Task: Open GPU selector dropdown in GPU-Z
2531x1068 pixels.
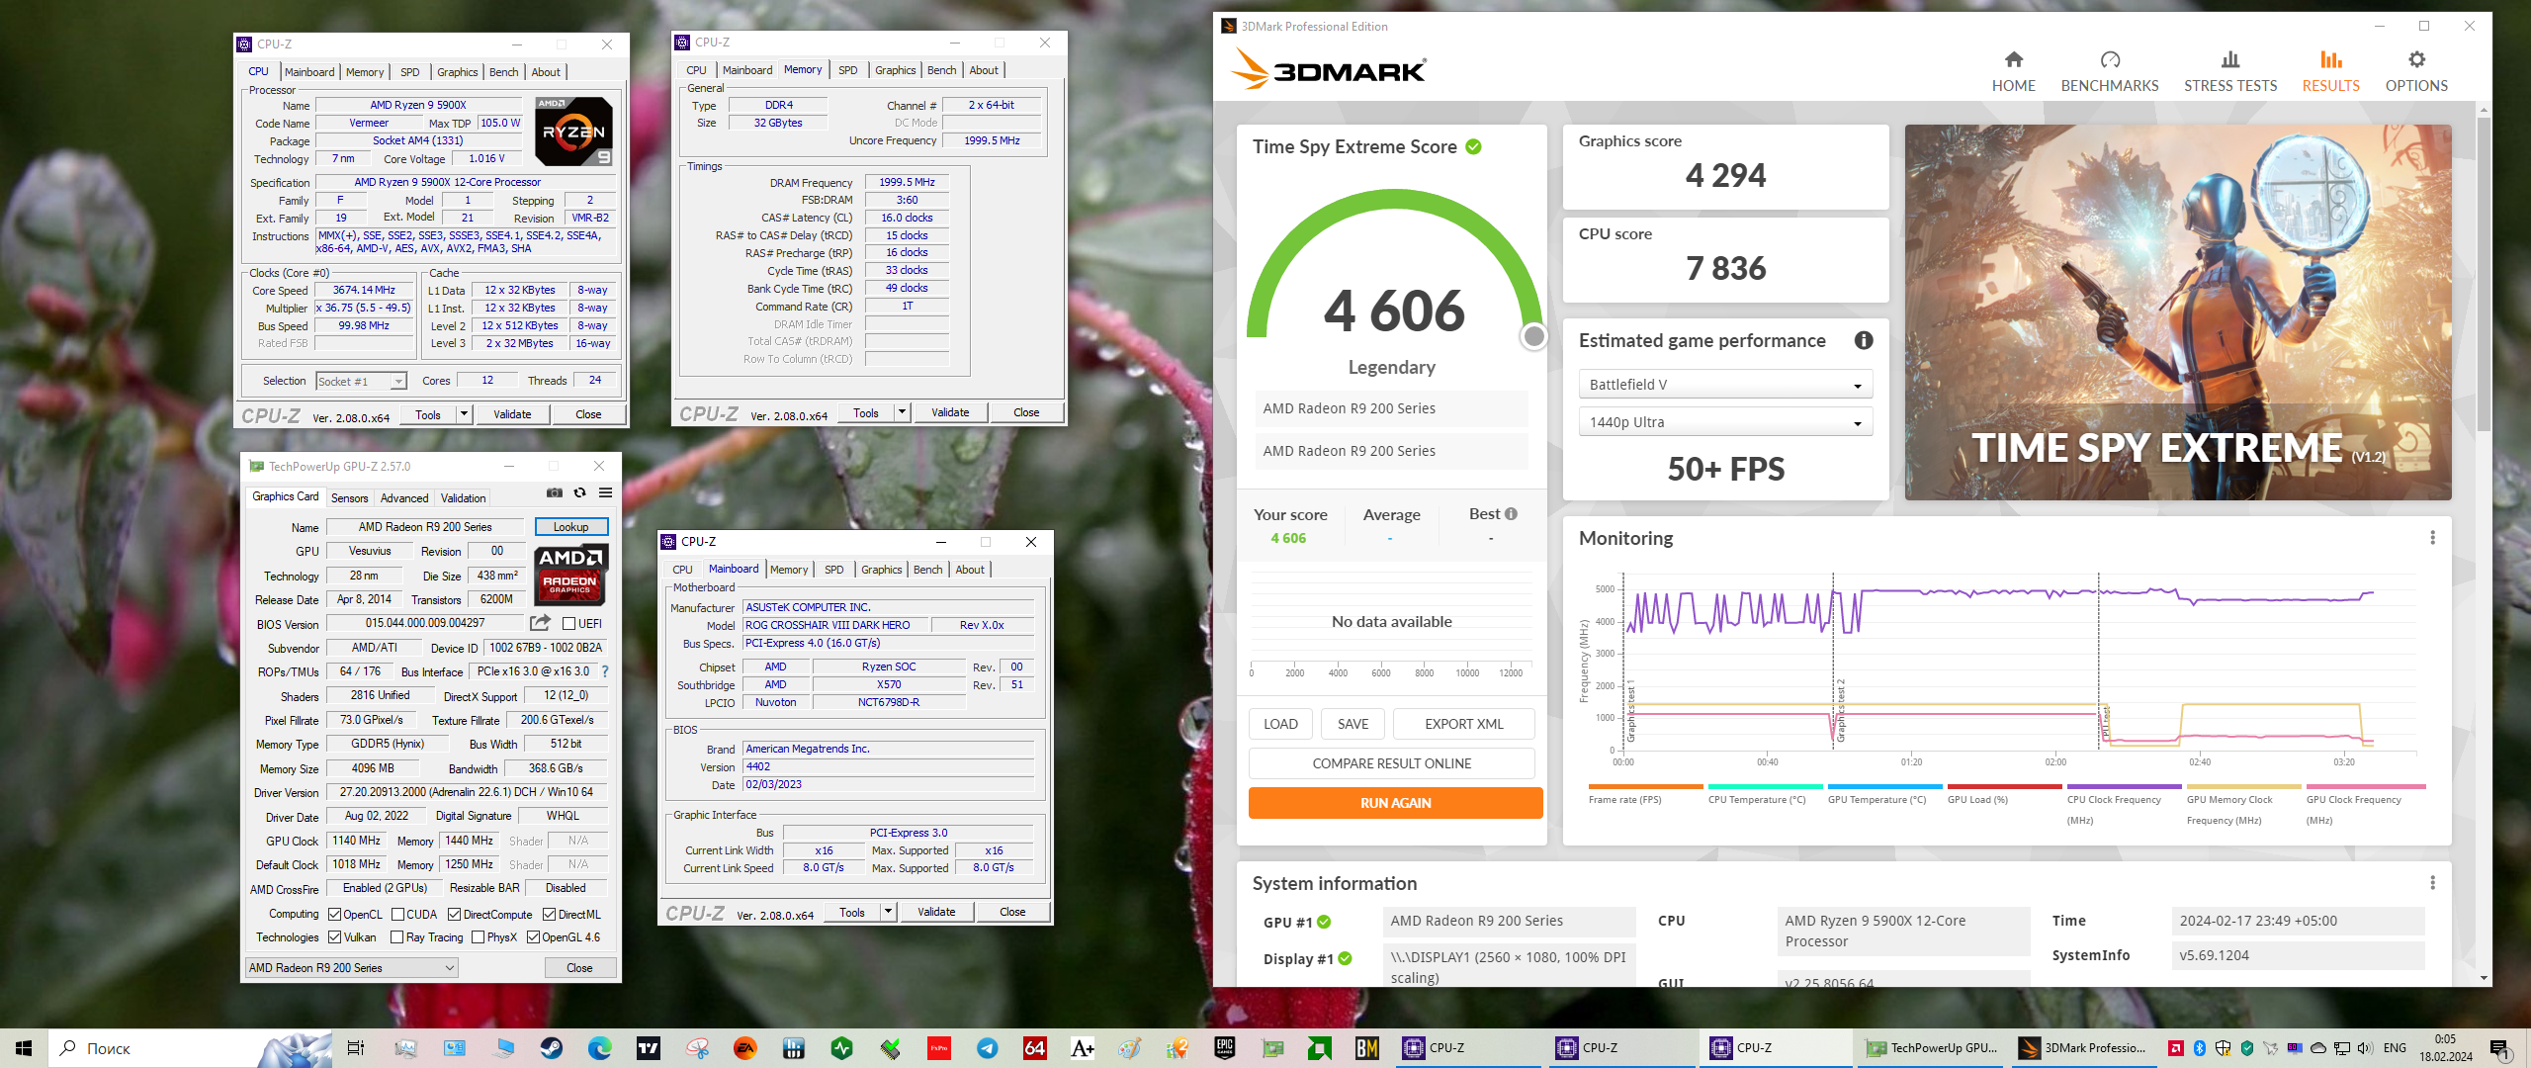Action: 351,968
